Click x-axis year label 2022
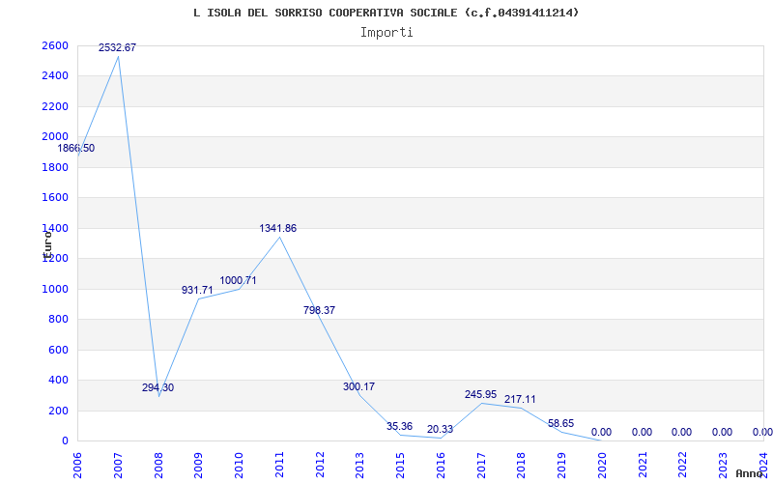The height and width of the screenshot is (483, 773). coord(683,465)
